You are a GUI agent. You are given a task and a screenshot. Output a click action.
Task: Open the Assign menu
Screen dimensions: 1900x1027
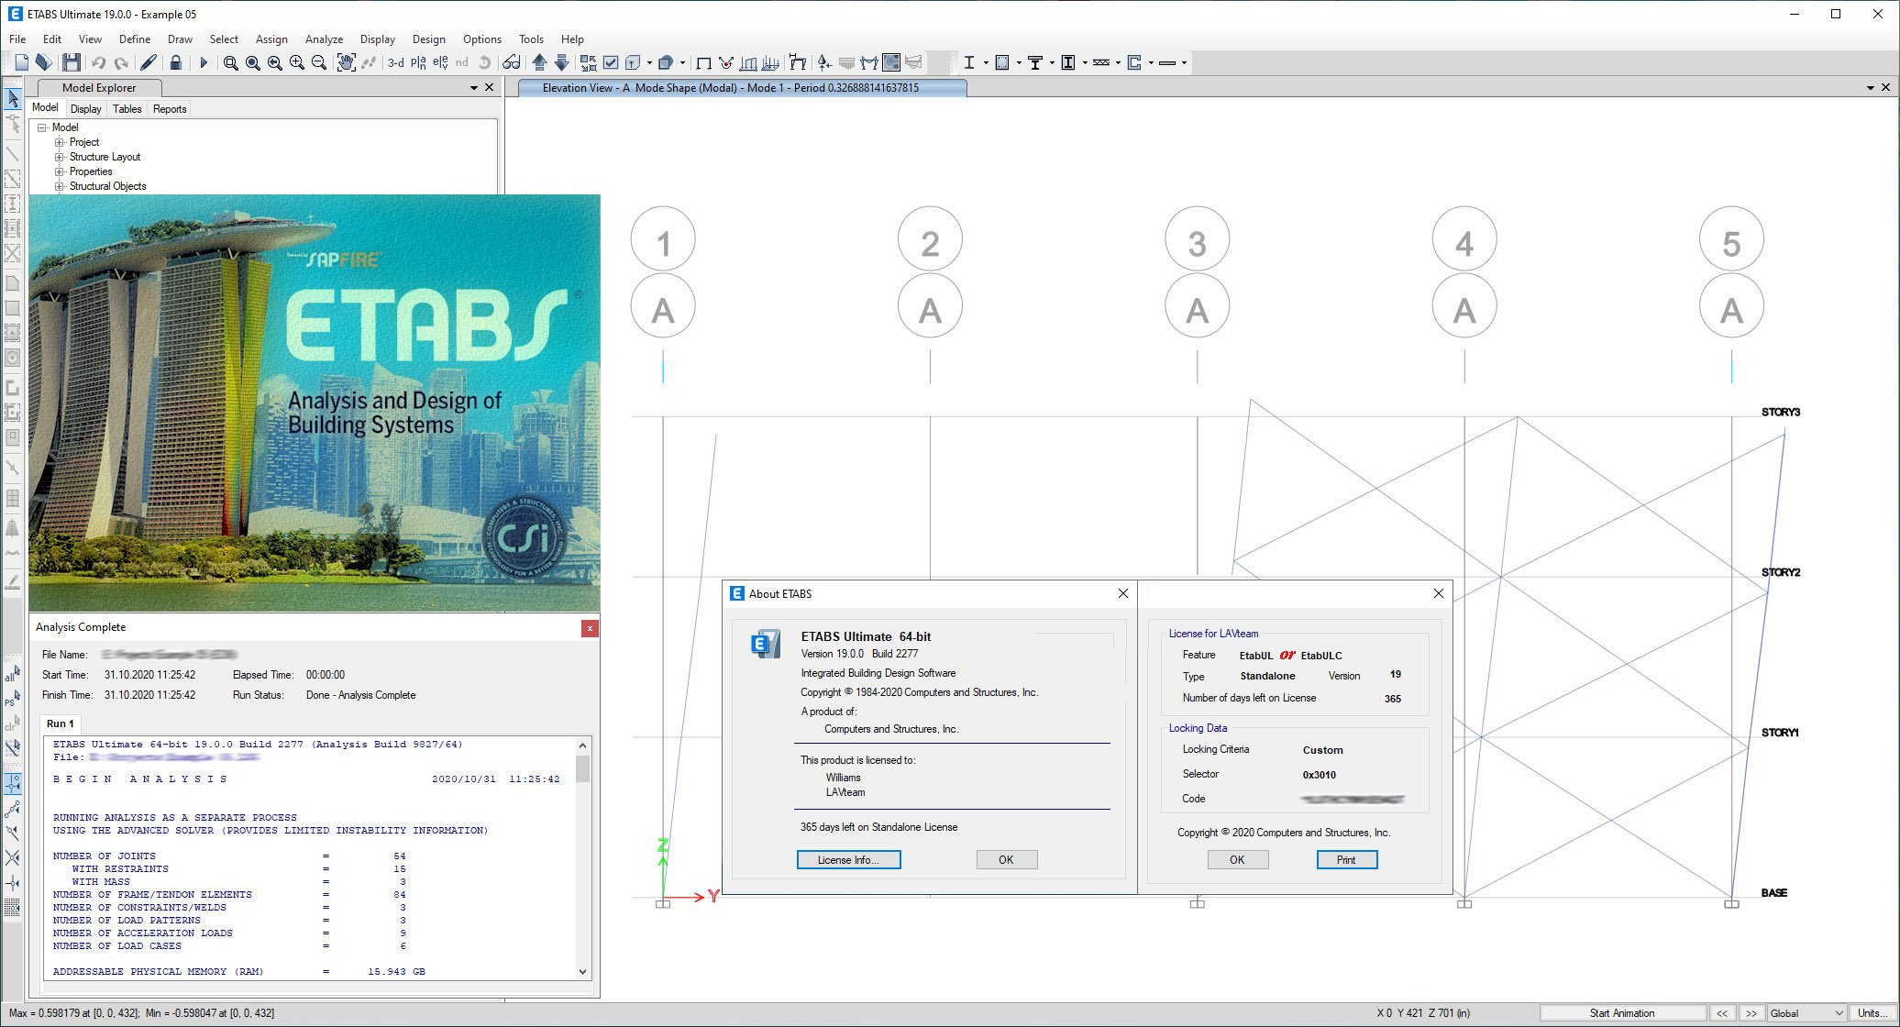pos(271,39)
